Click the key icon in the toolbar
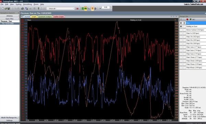This screenshot has width=206, height=124. (x=38, y=9)
